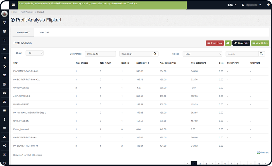
Task: Open the whatsapp chat image link
Action: coord(263,153)
